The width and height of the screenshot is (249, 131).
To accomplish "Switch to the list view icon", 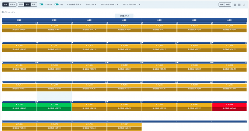I will (239, 5).
